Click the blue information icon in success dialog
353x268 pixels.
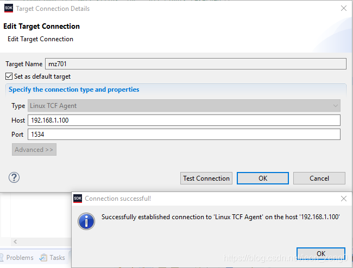pyautogui.click(x=86, y=221)
